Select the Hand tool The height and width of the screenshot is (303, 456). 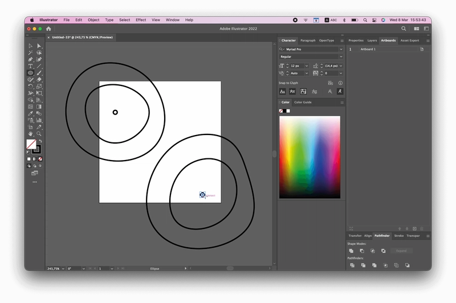[30, 134]
